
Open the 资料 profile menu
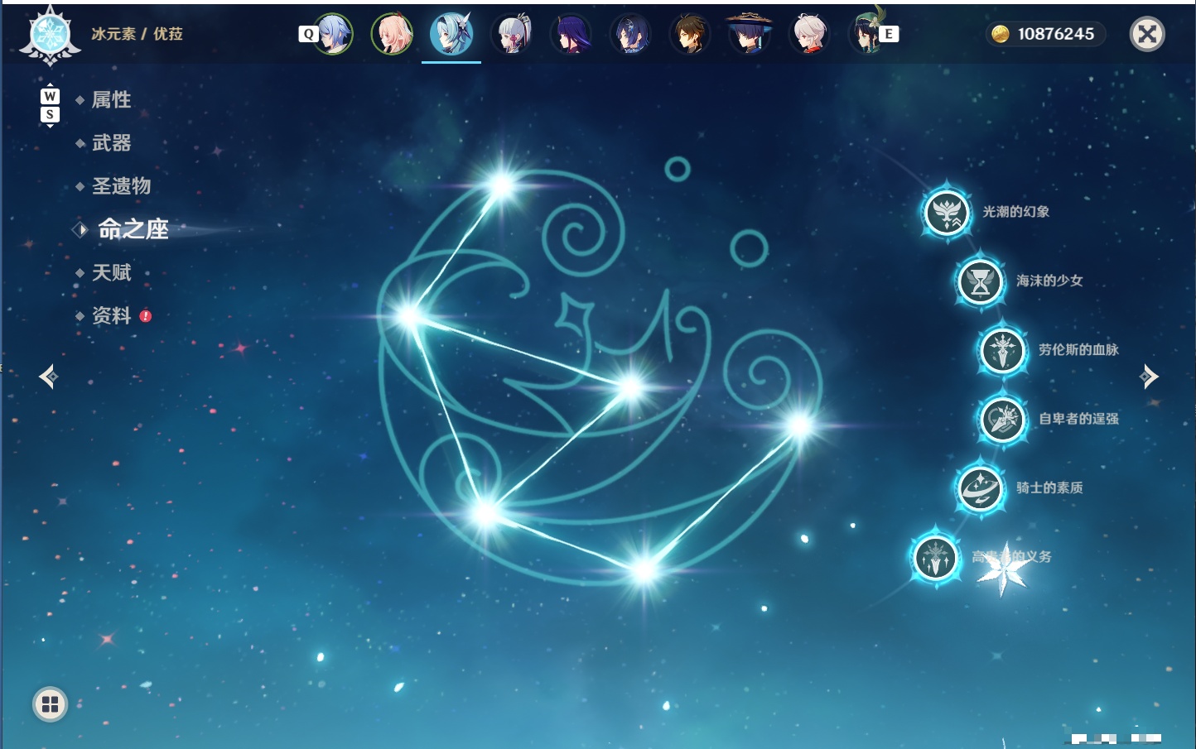[112, 315]
